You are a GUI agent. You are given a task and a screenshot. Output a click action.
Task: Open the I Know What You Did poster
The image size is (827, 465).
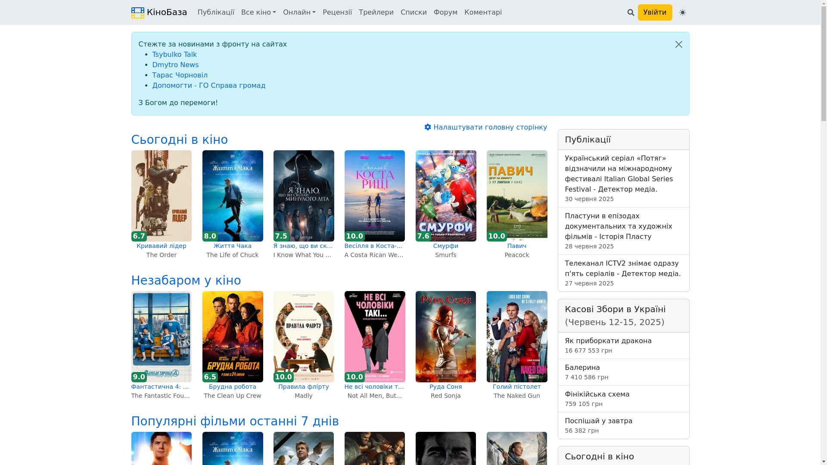tap(304, 196)
